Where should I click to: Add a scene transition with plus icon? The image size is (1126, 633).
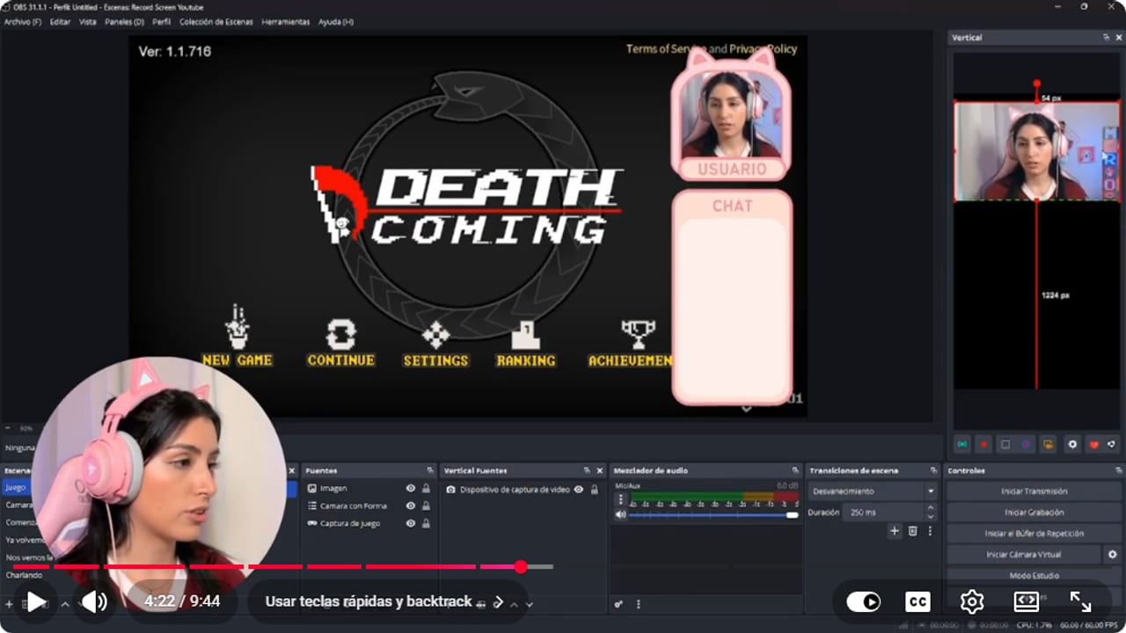(895, 531)
